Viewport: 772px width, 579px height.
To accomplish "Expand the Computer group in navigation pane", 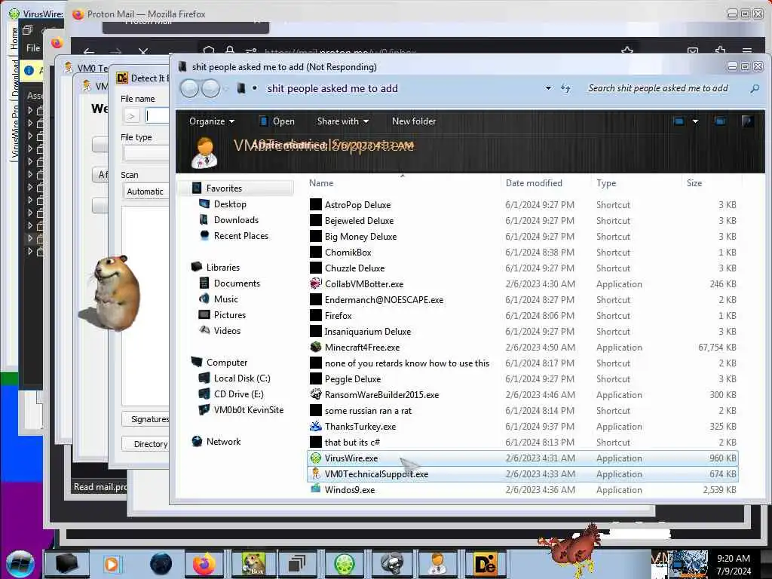I will click(x=227, y=363).
